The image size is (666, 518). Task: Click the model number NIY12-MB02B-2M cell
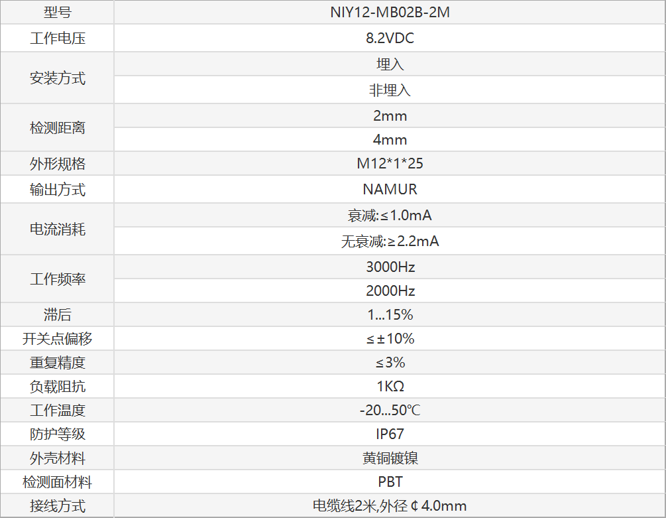[390, 12]
